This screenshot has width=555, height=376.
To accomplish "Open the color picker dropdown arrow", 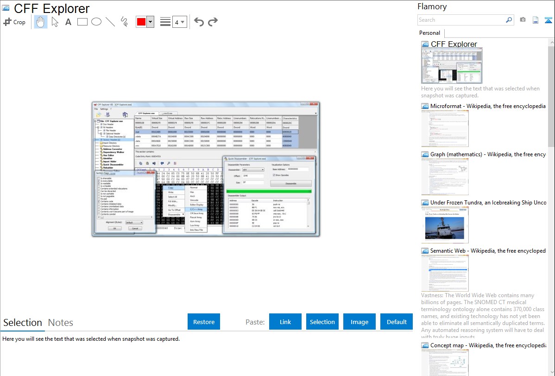I will click(x=151, y=22).
